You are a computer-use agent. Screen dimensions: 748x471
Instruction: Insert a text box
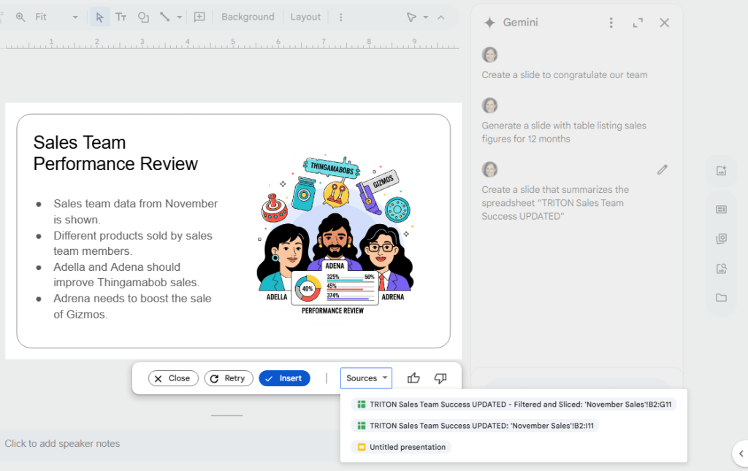point(121,16)
